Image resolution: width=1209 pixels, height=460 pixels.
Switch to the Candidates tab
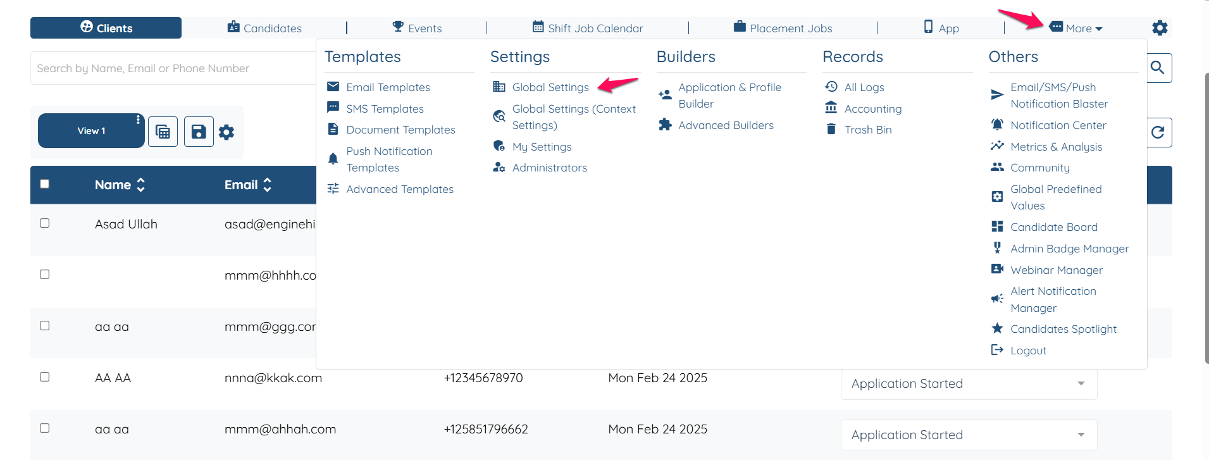pos(264,28)
